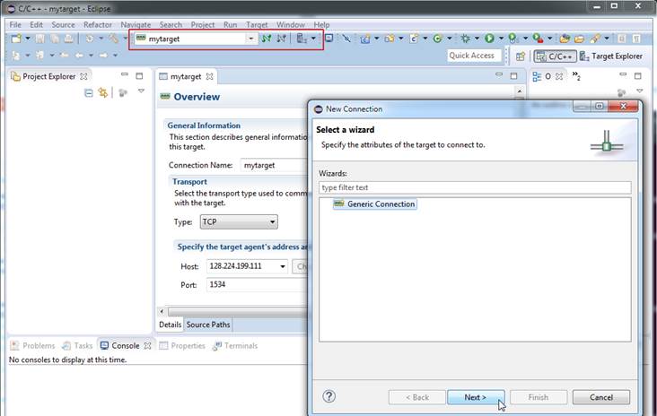Cancel the New Connection wizard
The image size is (657, 416).
pyautogui.click(x=600, y=397)
